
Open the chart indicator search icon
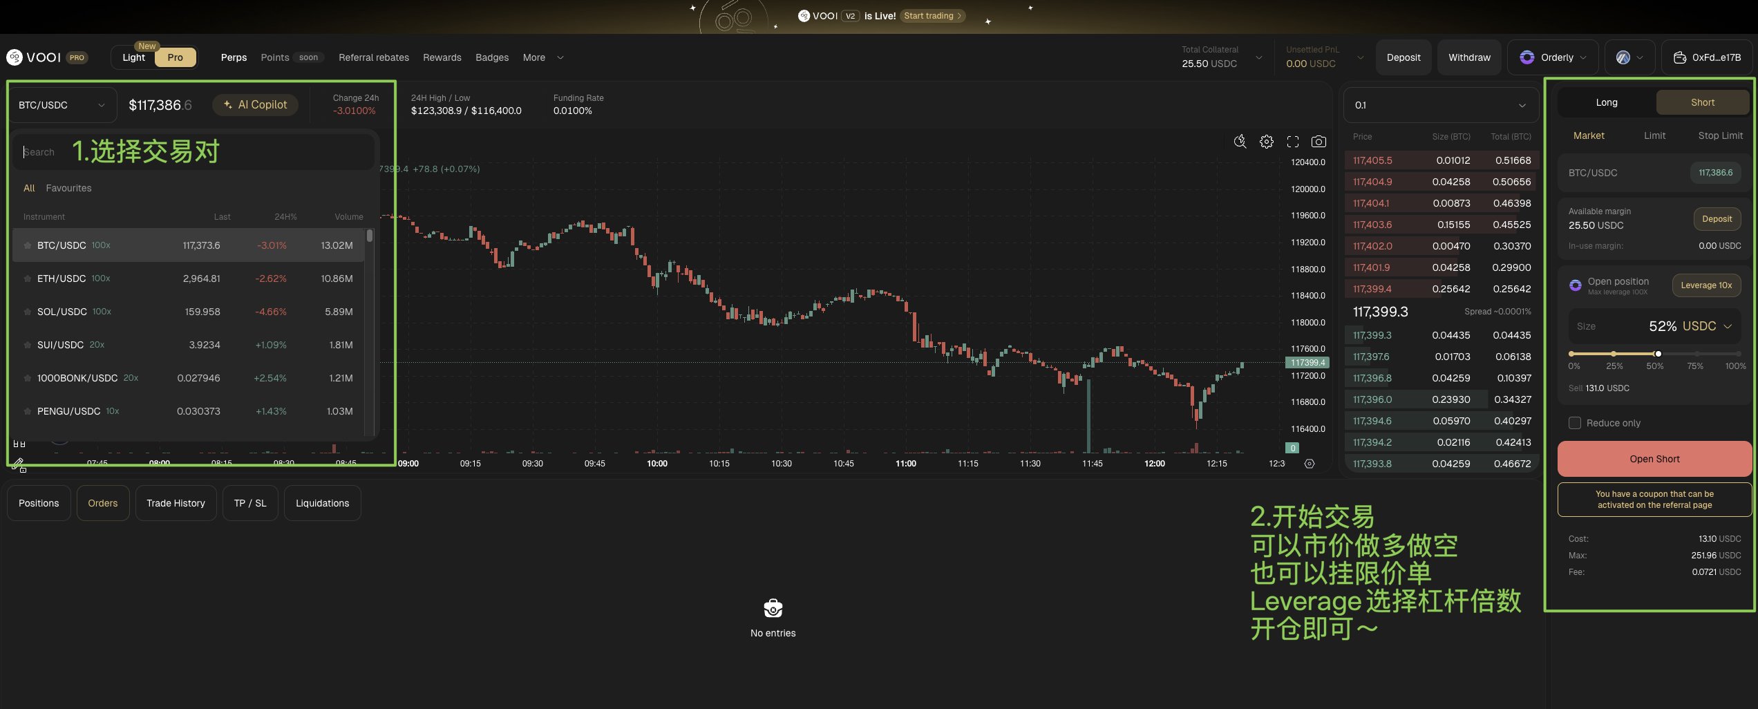click(x=1240, y=142)
